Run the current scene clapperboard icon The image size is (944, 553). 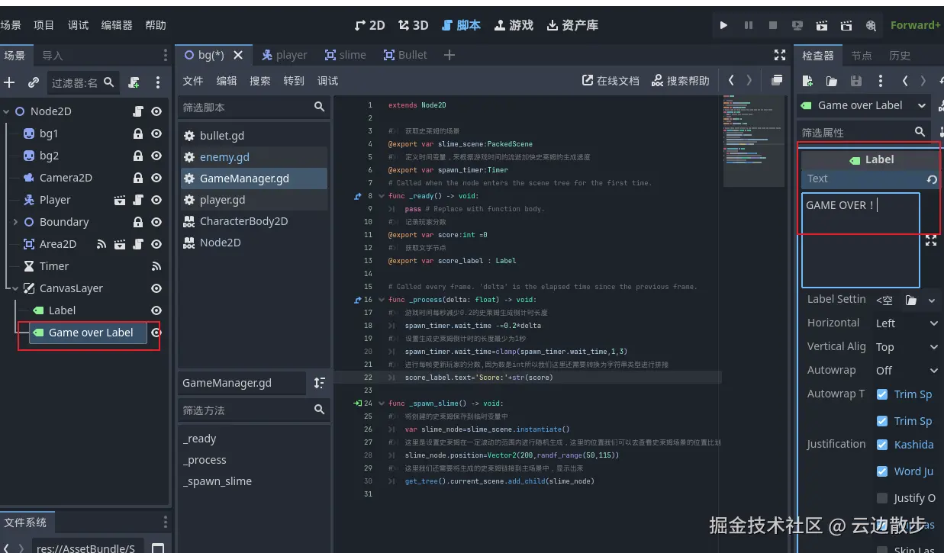pos(822,25)
